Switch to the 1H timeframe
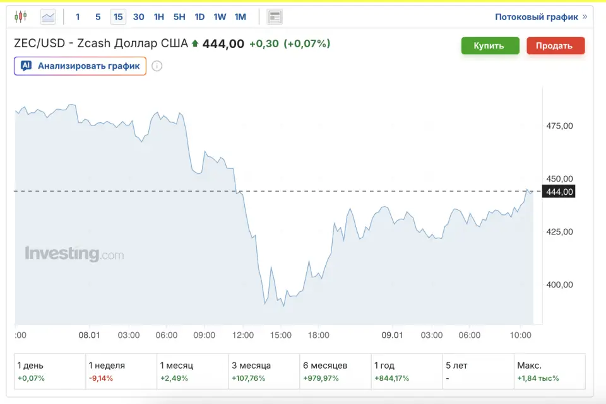This screenshot has width=606, height=404. click(x=159, y=17)
